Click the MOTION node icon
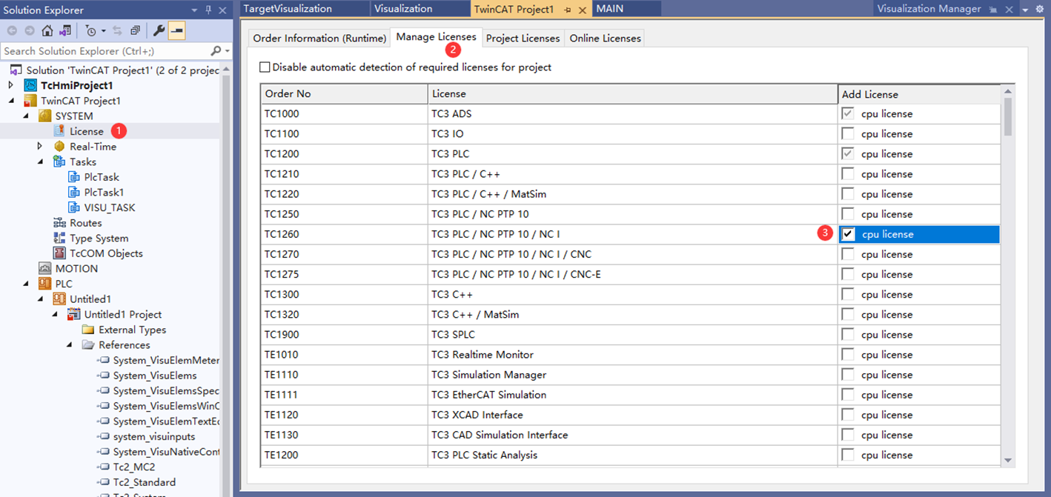1051x497 pixels. point(44,268)
